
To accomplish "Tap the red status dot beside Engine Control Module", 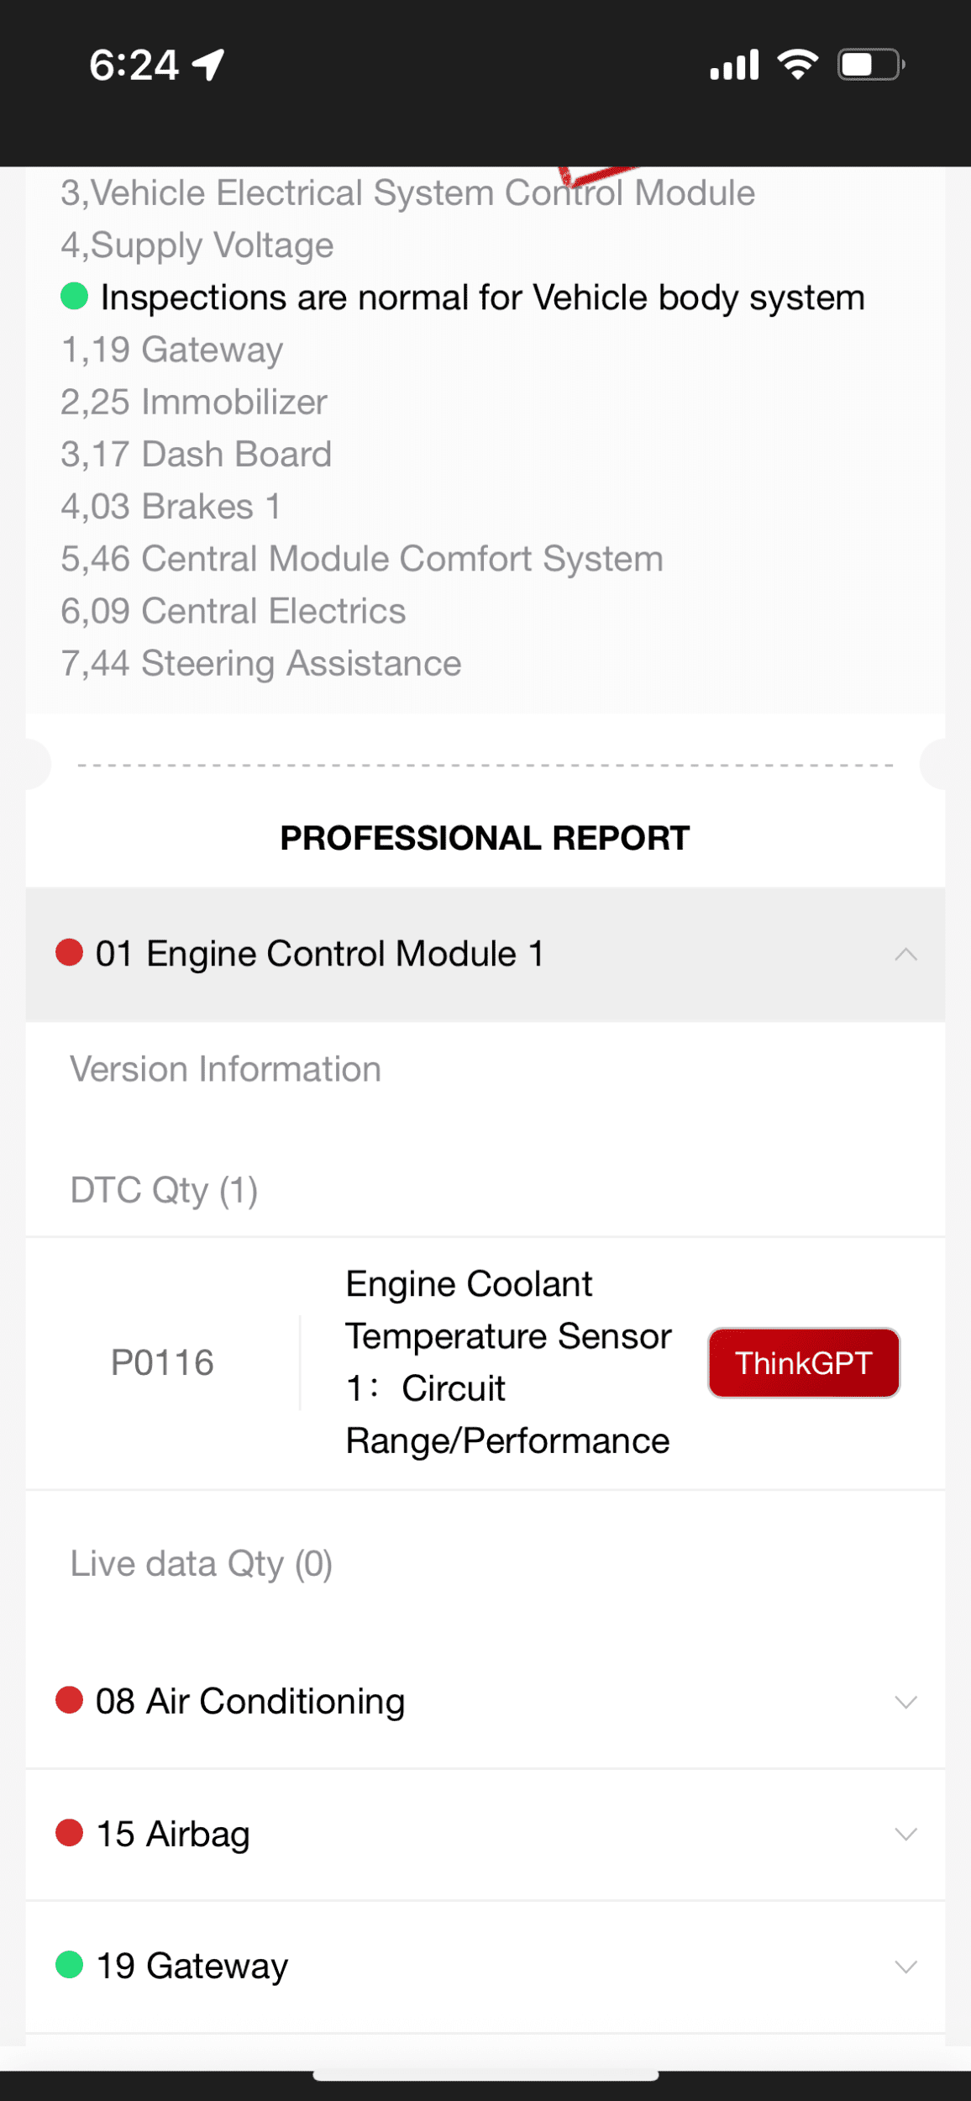I will pyautogui.click(x=69, y=953).
